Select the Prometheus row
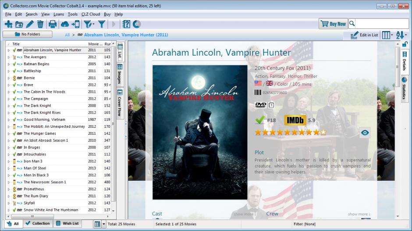 (x=59, y=189)
